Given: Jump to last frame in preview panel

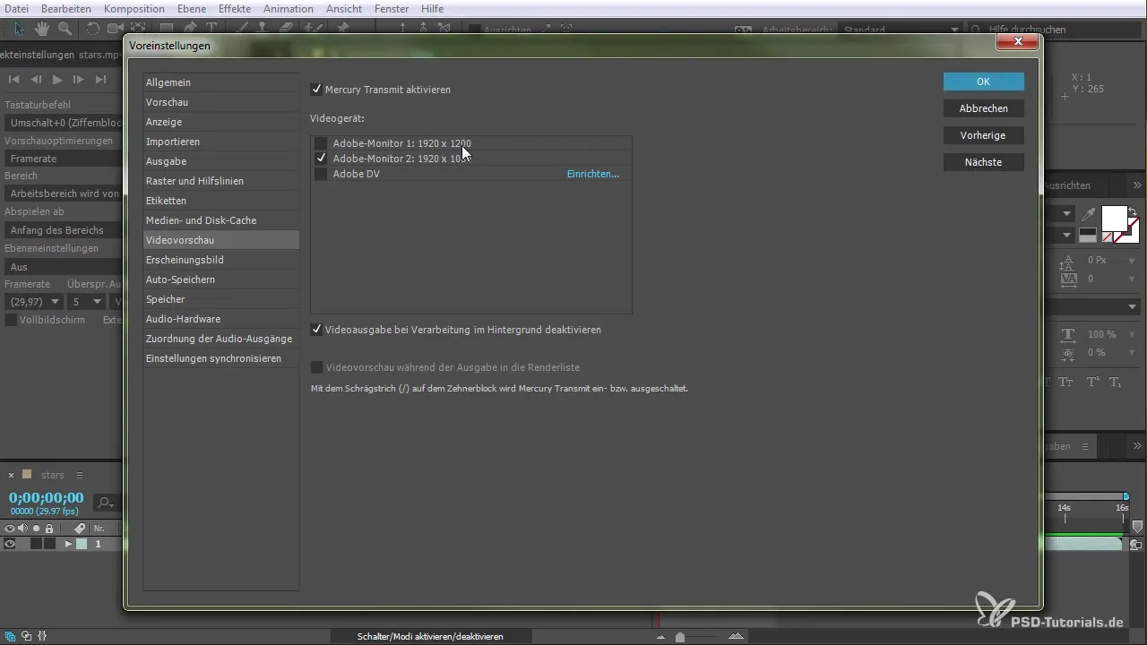Looking at the screenshot, I should click(100, 80).
